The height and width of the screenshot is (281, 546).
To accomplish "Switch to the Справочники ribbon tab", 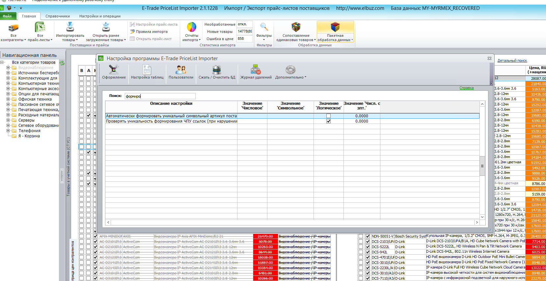I will (x=58, y=16).
